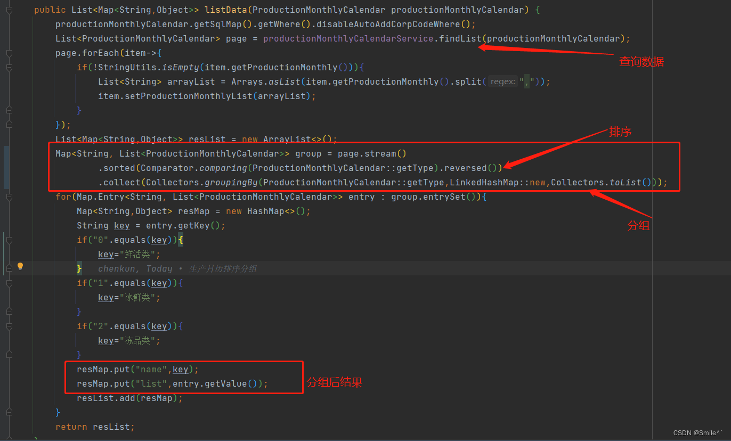Fold the StringUtils.isEmpty if block

click(x=9, y=68)
